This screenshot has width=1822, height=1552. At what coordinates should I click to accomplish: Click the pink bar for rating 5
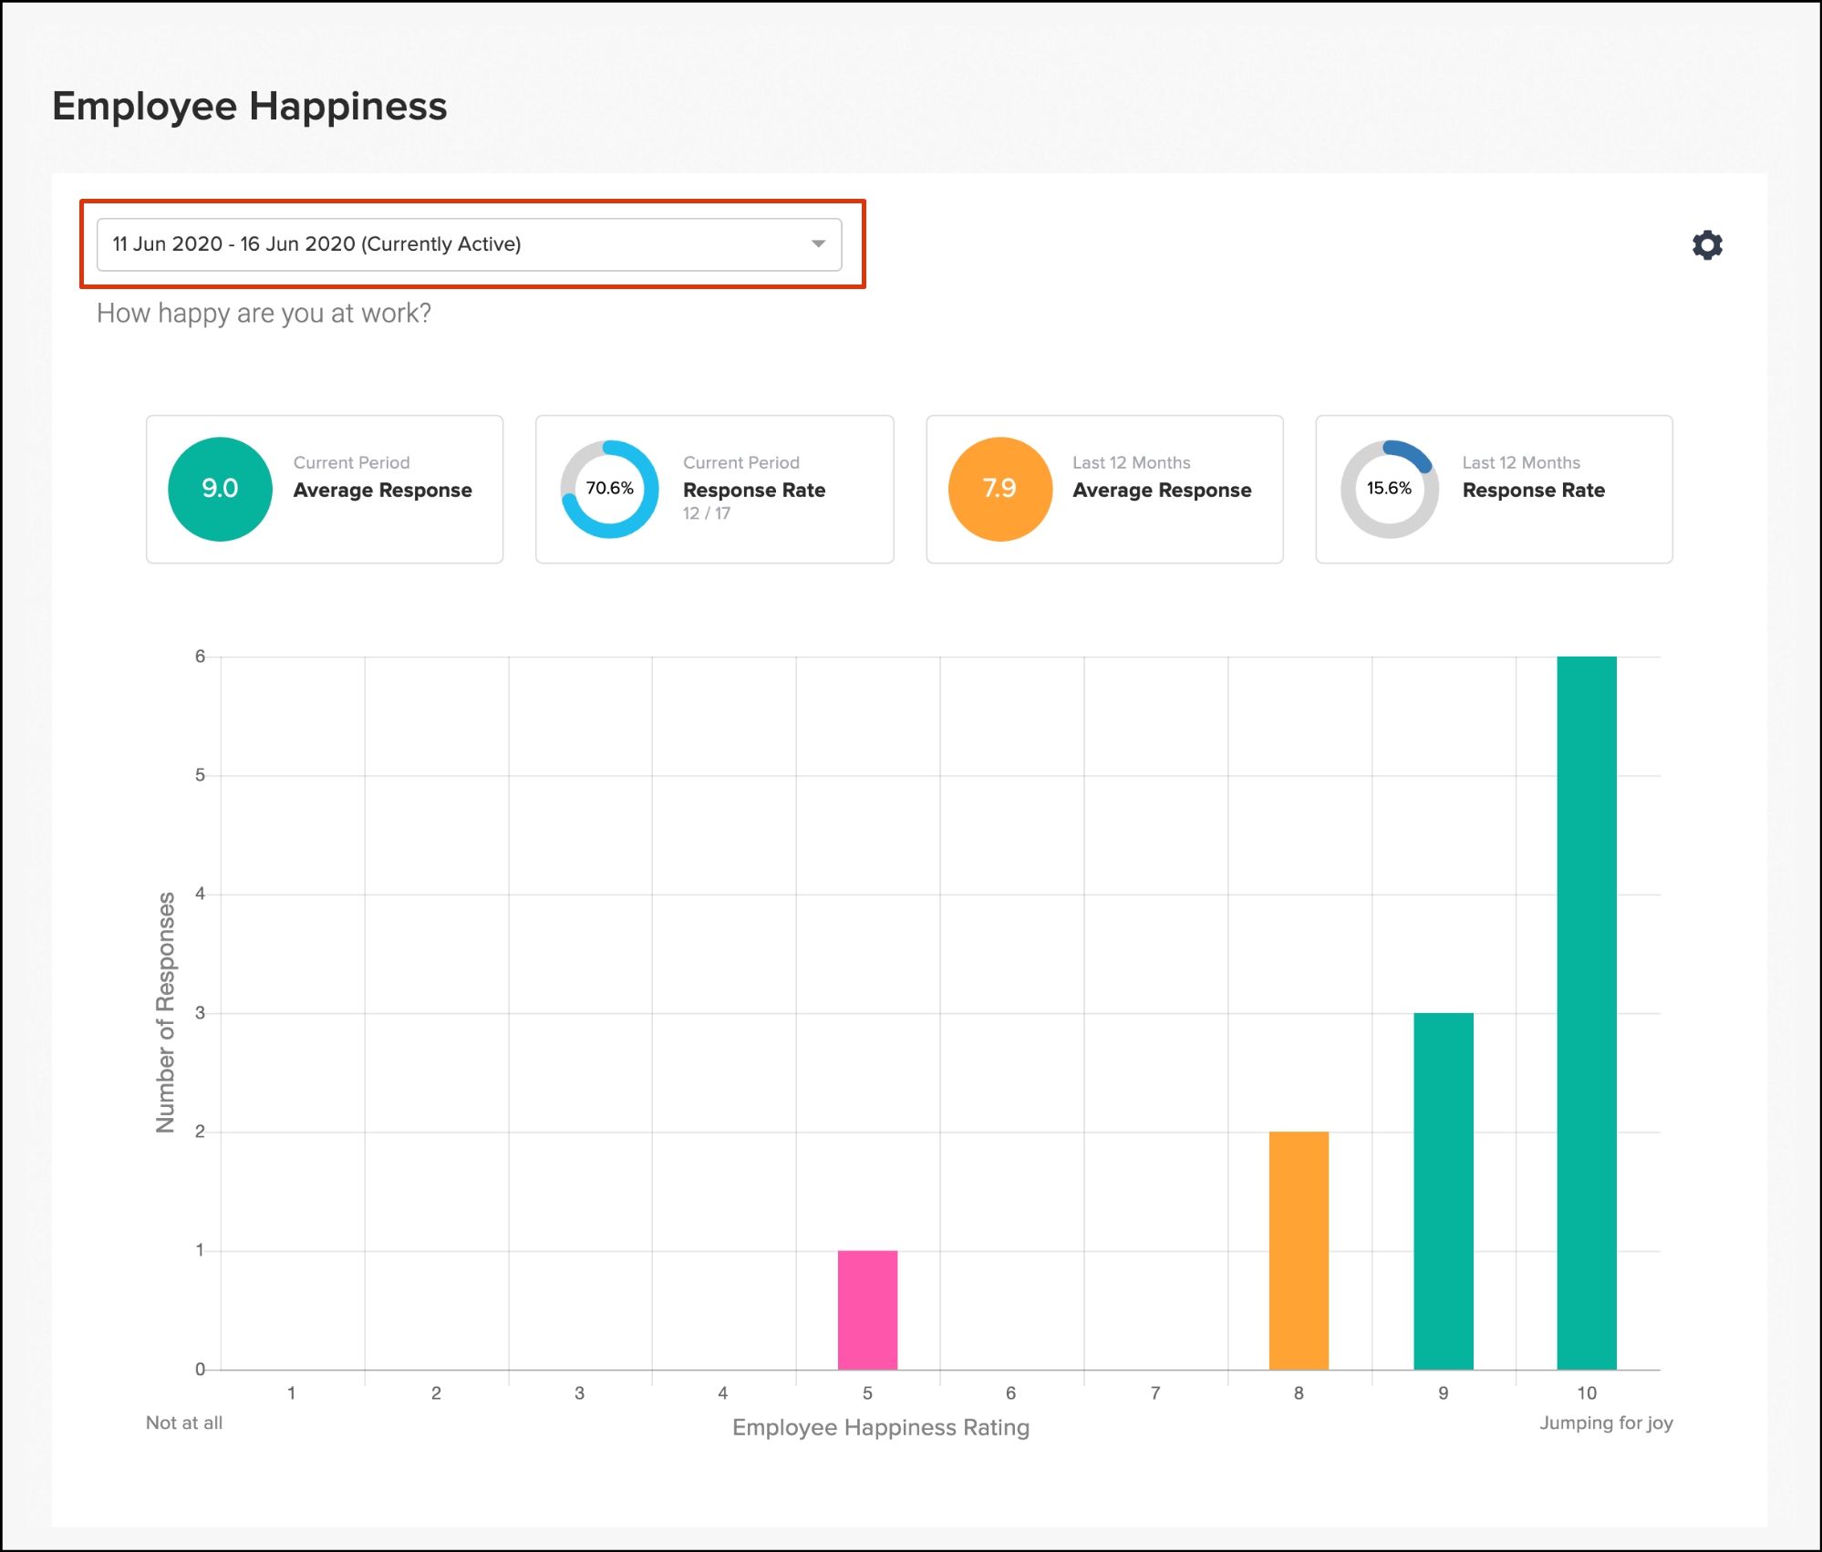coord(867,1309)
